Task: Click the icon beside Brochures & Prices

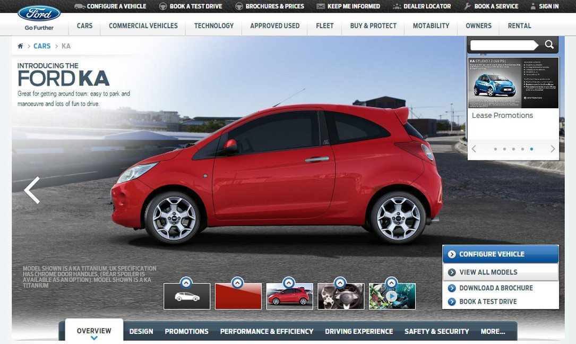Action: [x=239, y=6]
